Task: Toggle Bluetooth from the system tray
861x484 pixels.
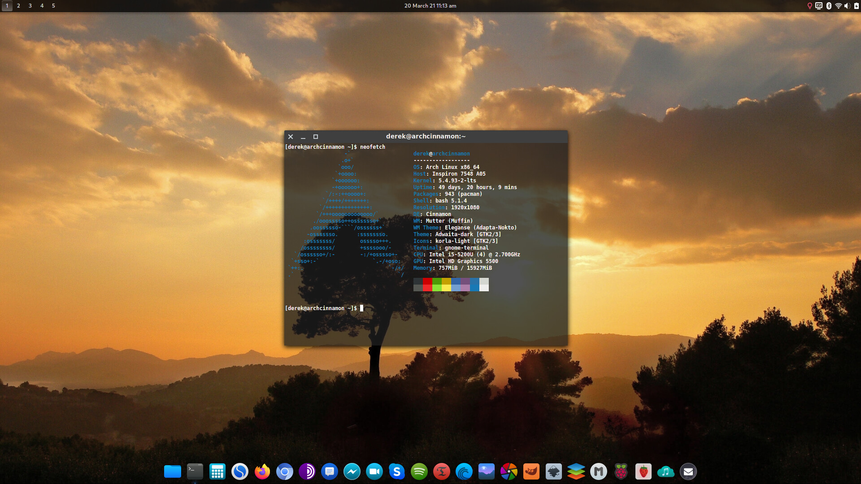Action: click(x=829, y=6)
